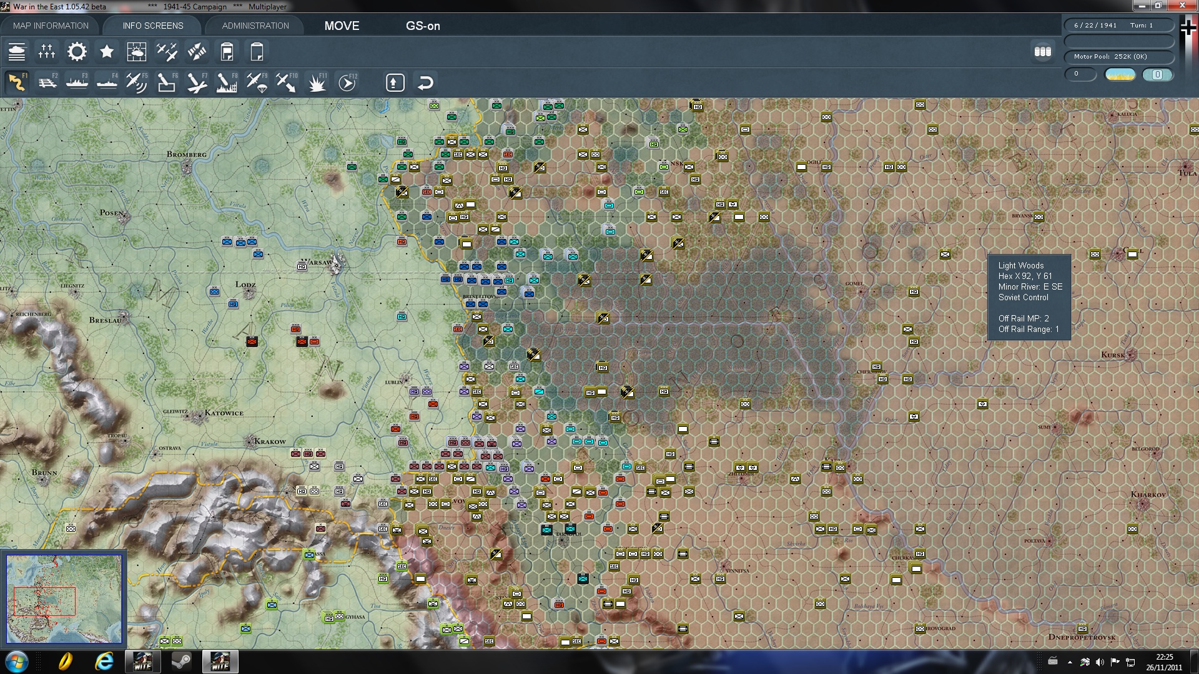The height and width of the screenshot is (674, 1199).
Task: Select the F5 air recon mode
Action: [137, 82]
